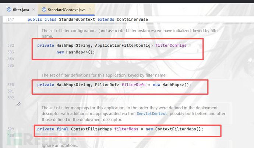Close the StandardContext.java tab
This screenshot has width=254, height=148.
90,8
